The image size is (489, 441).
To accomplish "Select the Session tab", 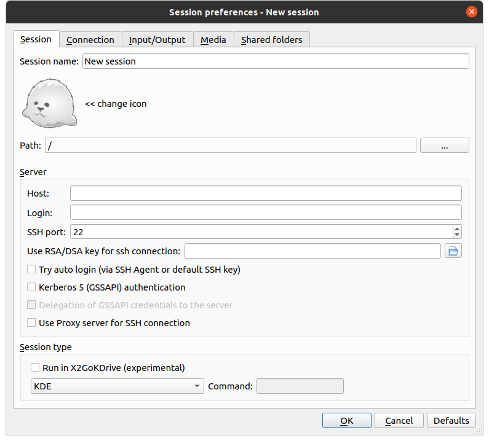I will [36, 39].
